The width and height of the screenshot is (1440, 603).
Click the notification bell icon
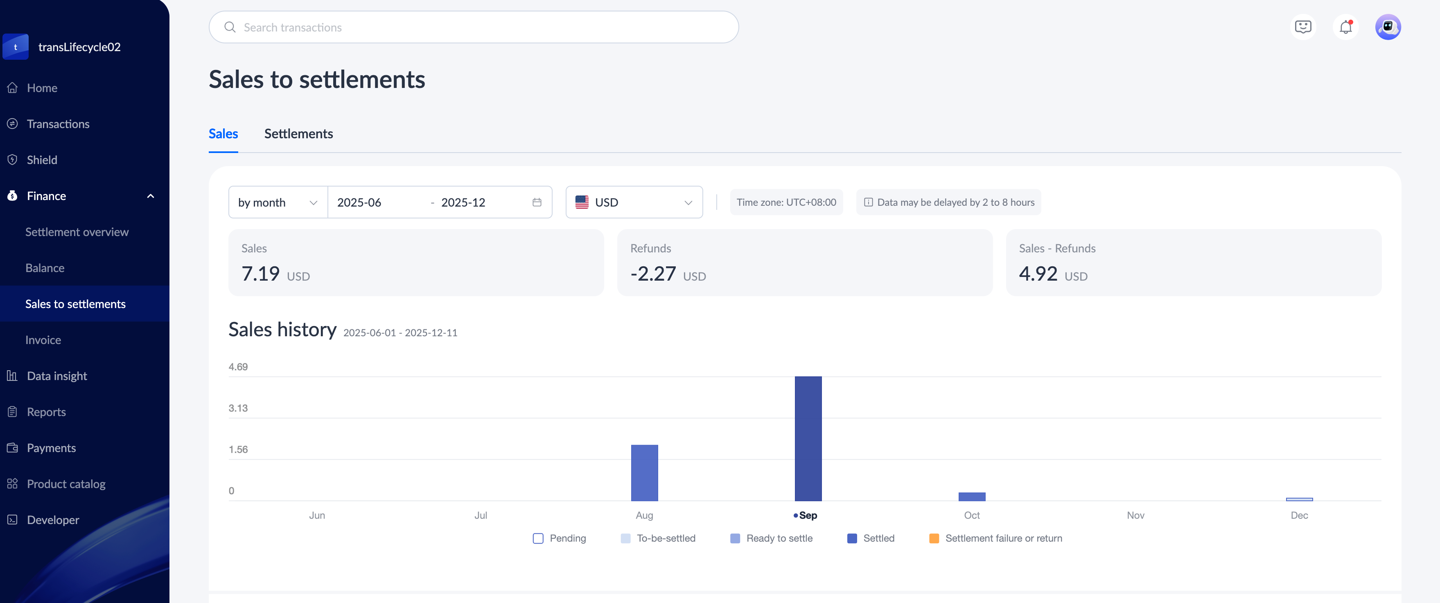(x=1345, y=27)
